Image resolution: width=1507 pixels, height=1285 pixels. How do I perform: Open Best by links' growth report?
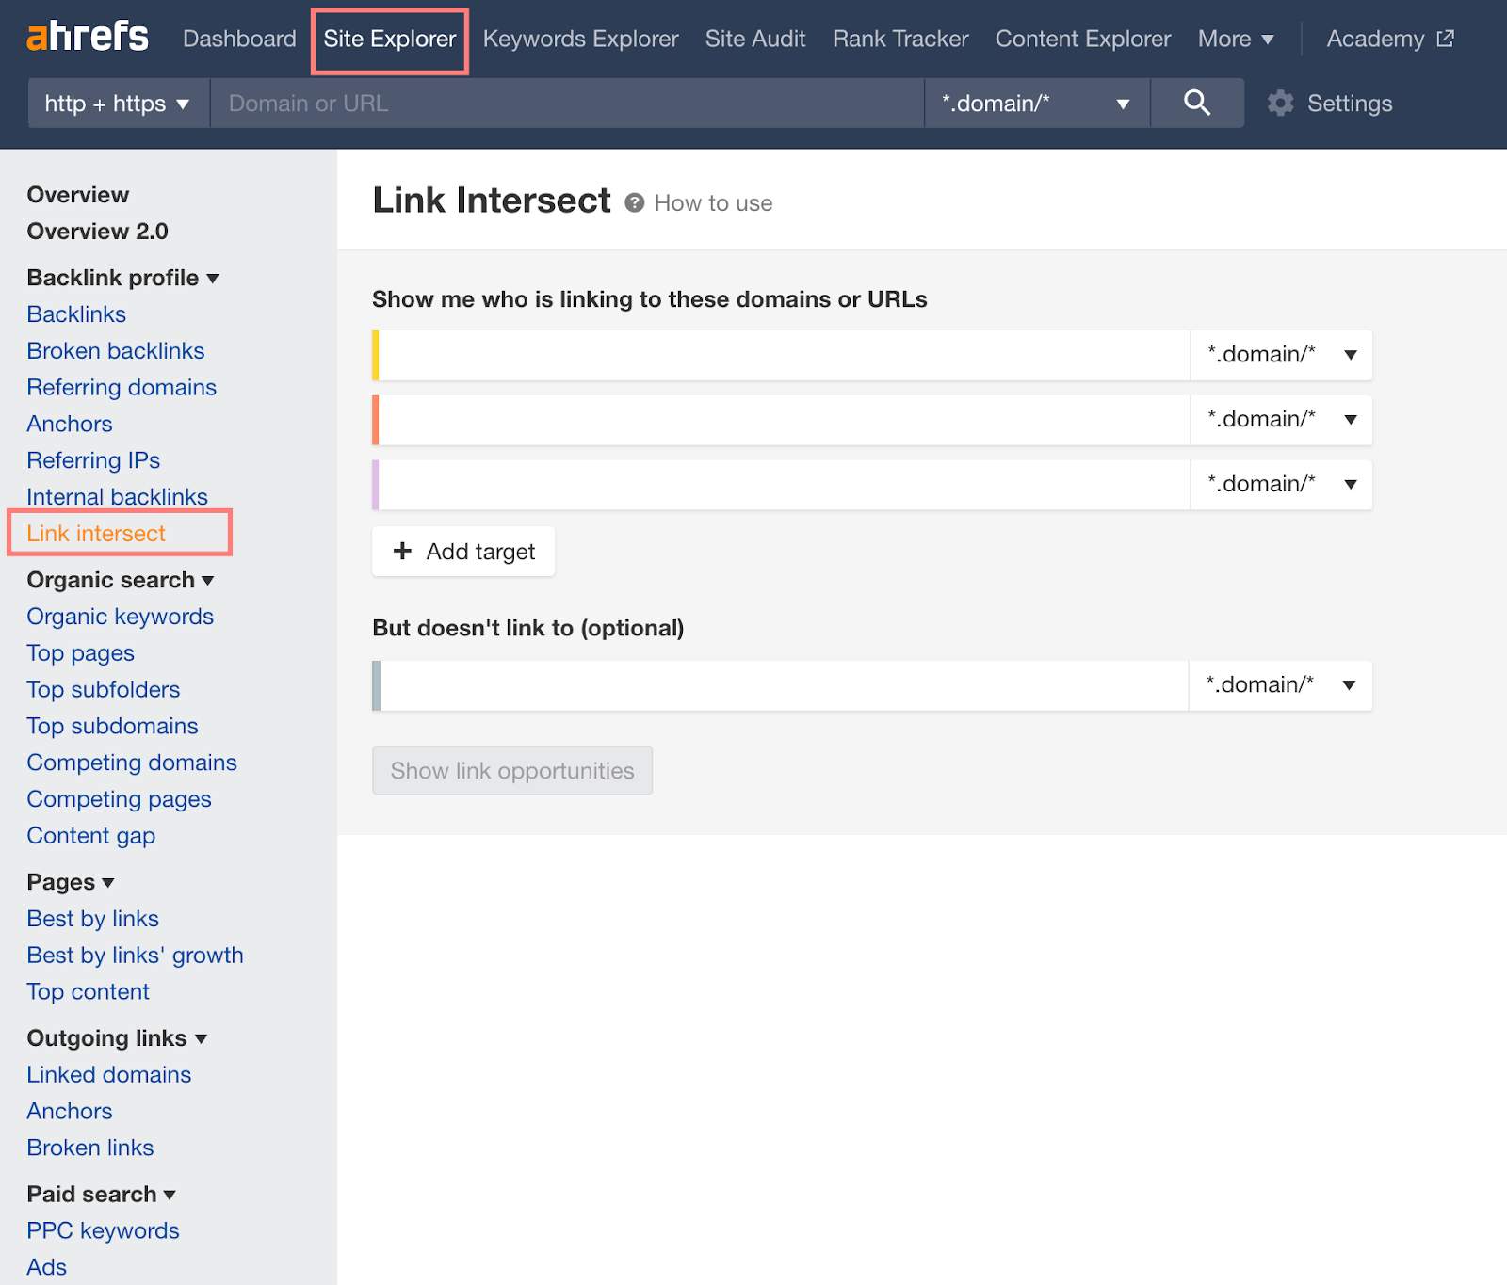tap(135, 956)
